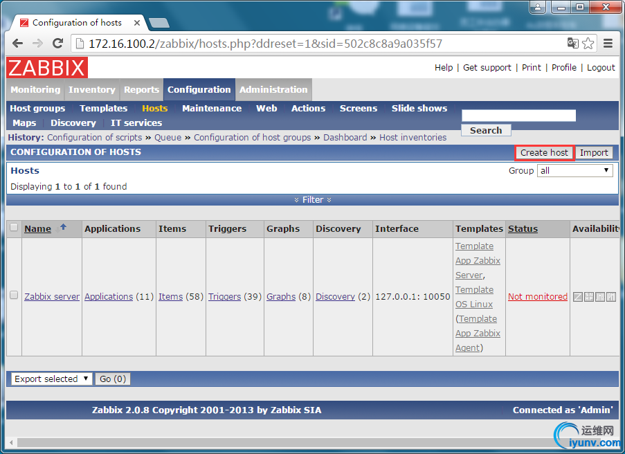This screenshot has width=625, height=454.
Task: Open Triggers (39) link
Action: point(225,297)
